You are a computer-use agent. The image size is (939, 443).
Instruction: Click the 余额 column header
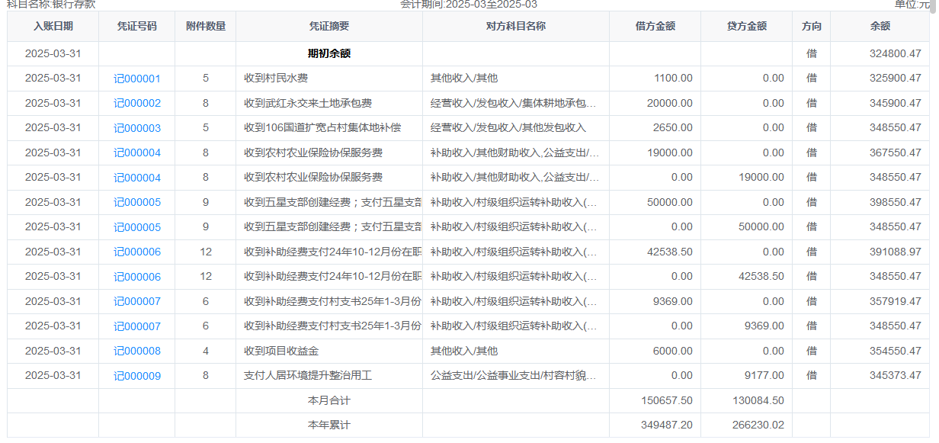pos(880,27)
